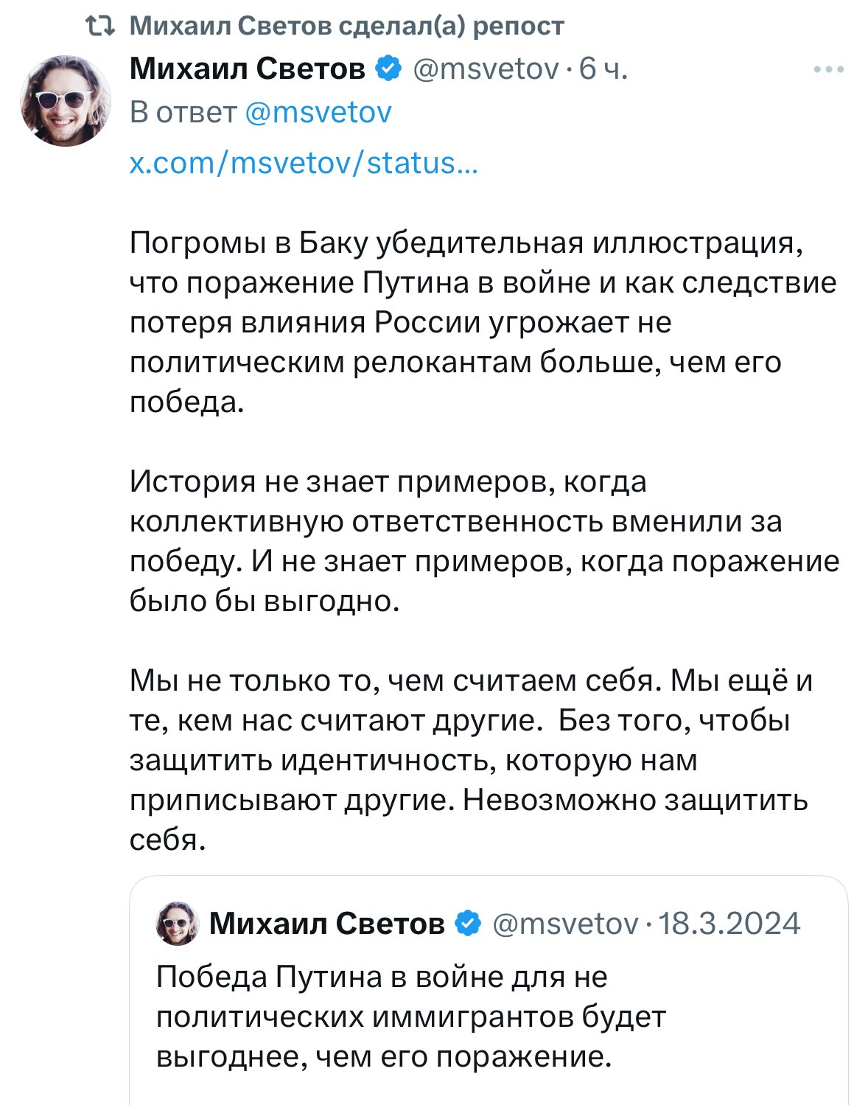This screenshot has height=1105, width=868.
Task: Open the quoted tweet date 18.3.2024
Action: [729, 923]
